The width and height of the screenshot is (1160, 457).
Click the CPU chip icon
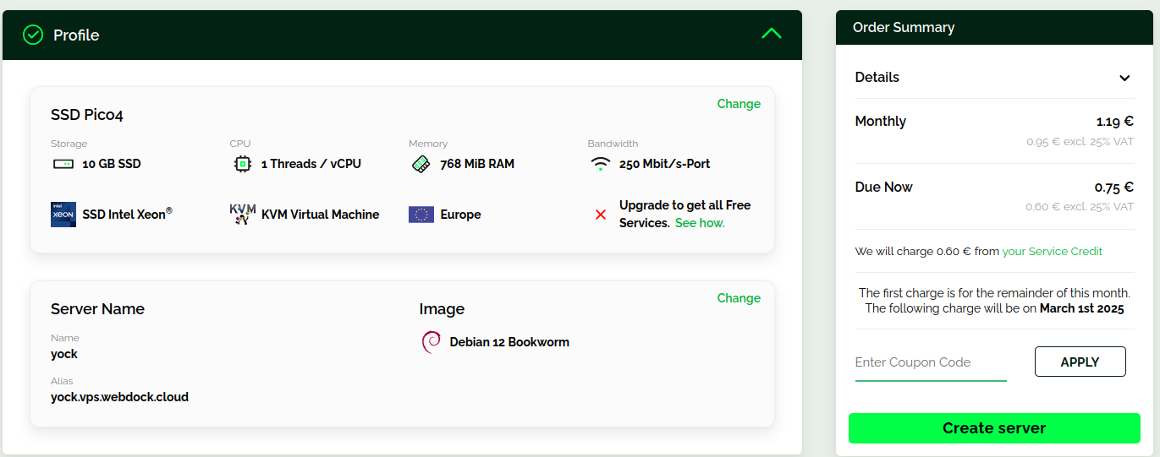(x=242, y=164)
